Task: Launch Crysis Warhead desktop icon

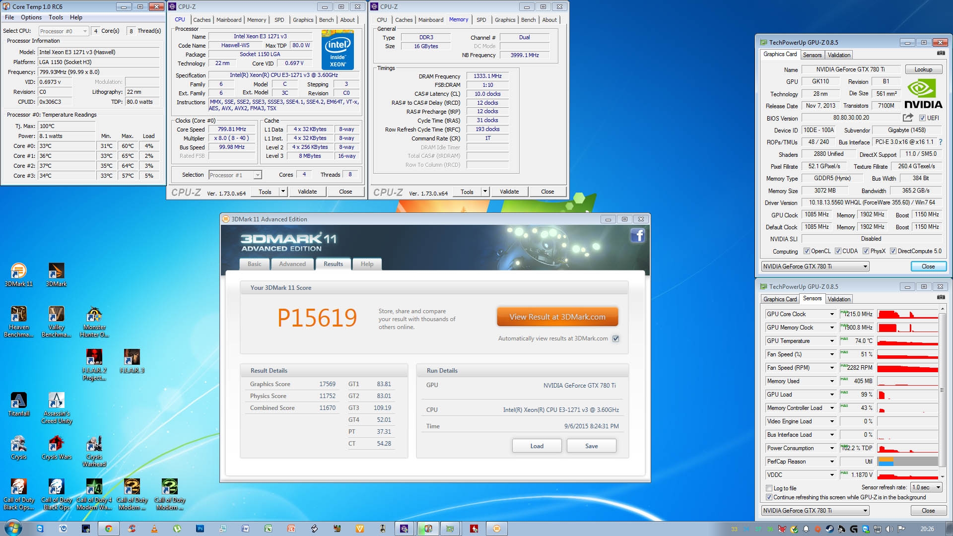Action: pyautogui.click(x=94, y=451)
